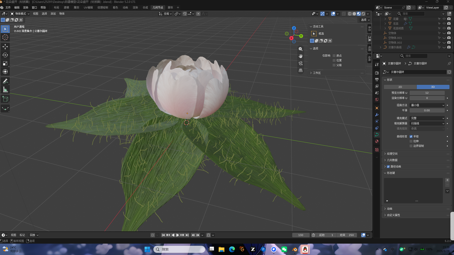Select the Scale tool
Screen dimensions: 454x255
pyautogui.click(x=5, y=63)
